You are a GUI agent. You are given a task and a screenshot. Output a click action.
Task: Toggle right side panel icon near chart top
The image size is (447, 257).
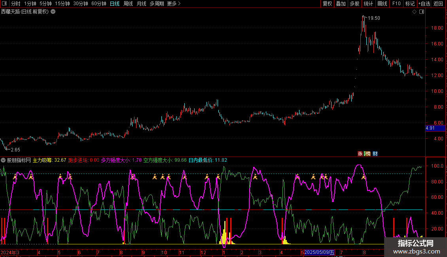point(422,12)
